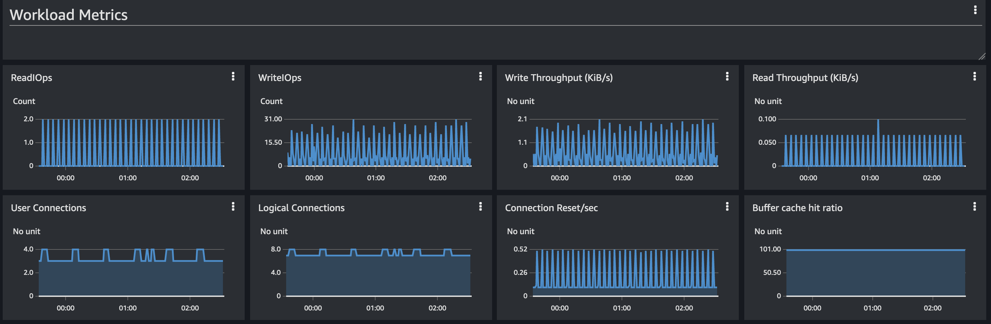
Task: Open User Connections widget actions menu
Action: 233,207
